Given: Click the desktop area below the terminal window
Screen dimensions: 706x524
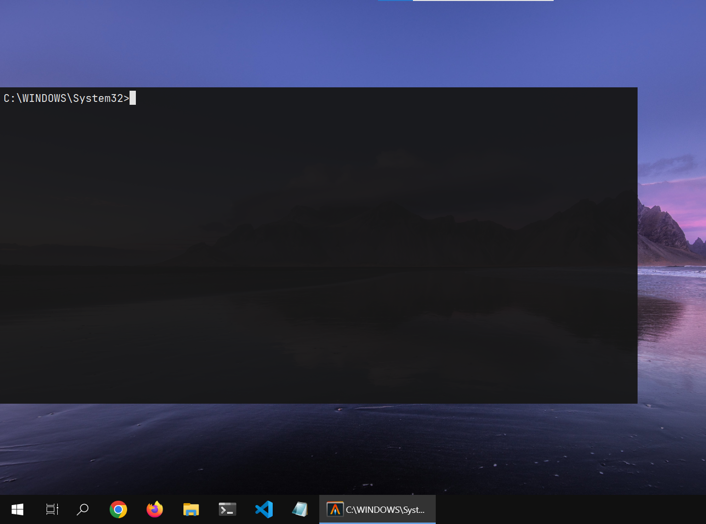Looking at the screenshot, I should coord(315,446).
